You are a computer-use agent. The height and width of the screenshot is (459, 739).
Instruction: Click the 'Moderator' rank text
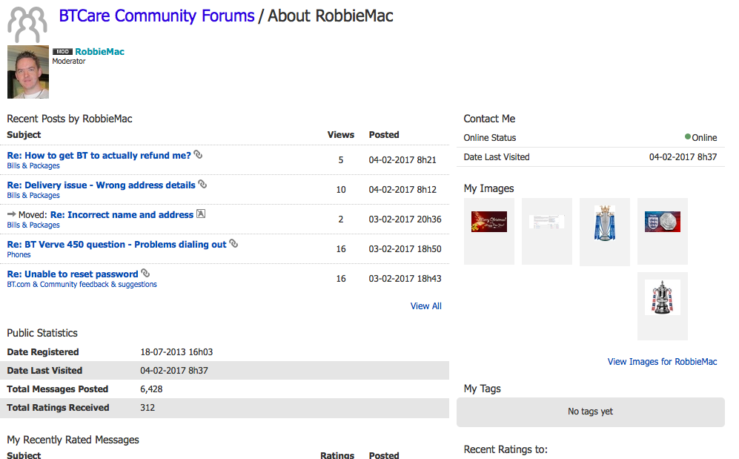click(x=69, y=62)
